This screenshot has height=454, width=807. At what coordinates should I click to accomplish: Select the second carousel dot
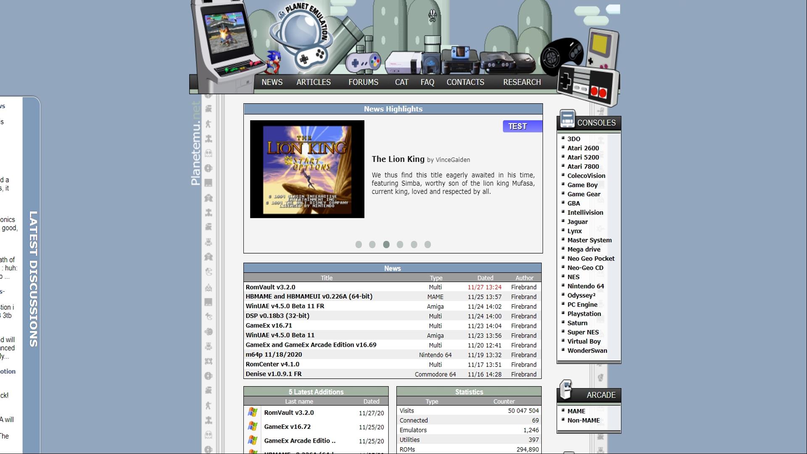click(372, 245)
